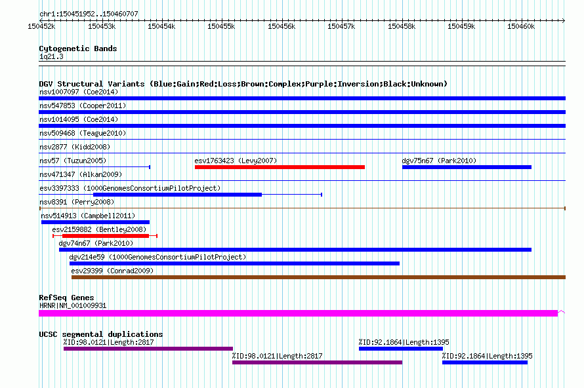
Task: Click the 150460k ruler tick label
Action: (x=521, y=26)
